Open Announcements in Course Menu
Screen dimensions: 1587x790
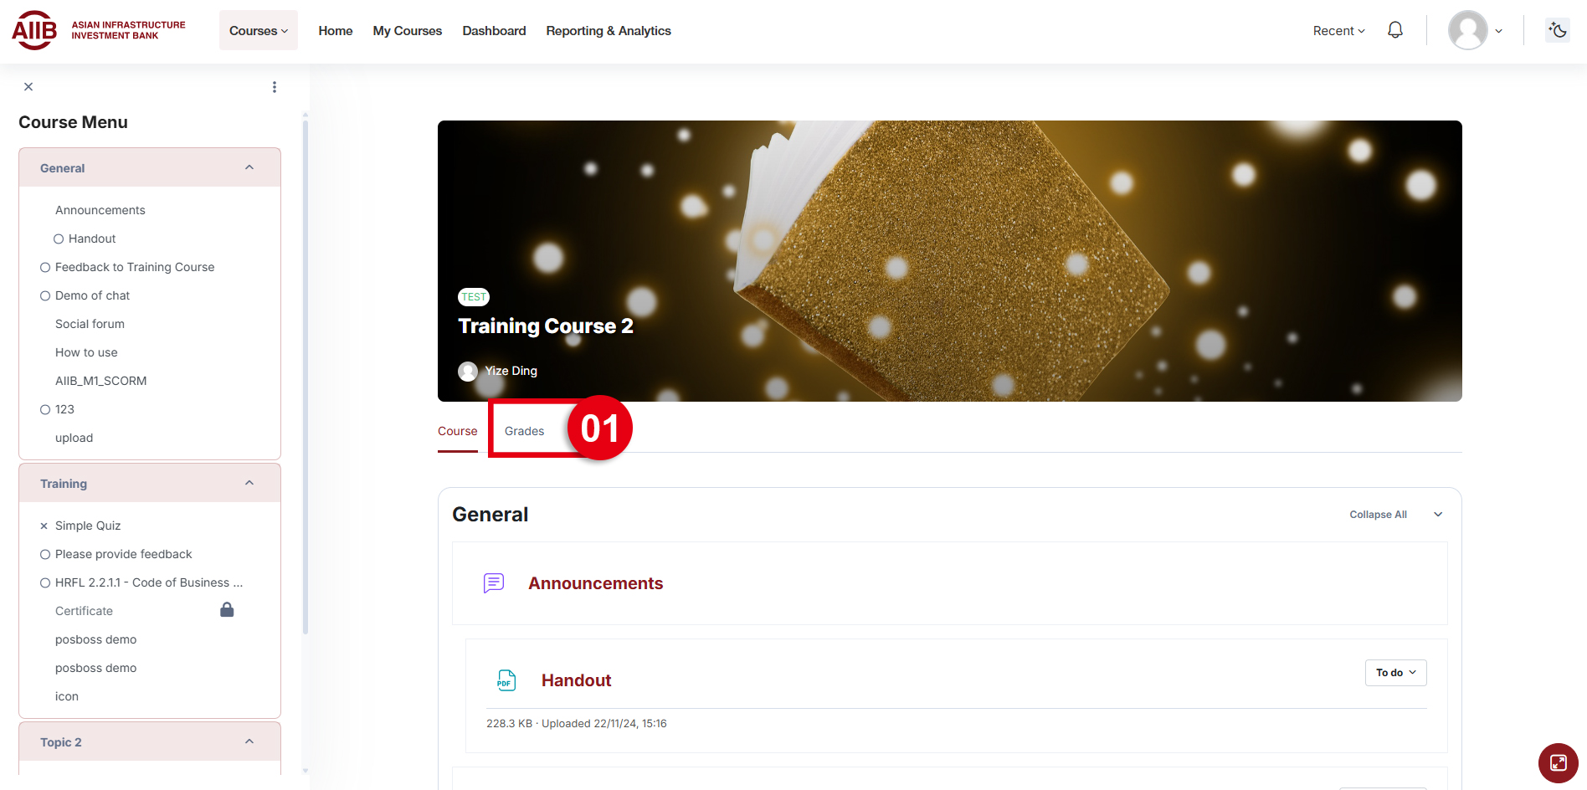[x=100, y=210]
